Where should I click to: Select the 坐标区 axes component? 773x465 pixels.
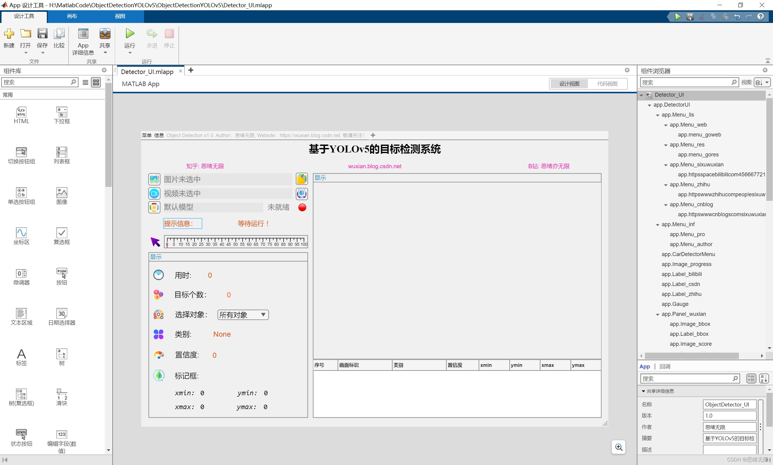(x=21, y=236)
